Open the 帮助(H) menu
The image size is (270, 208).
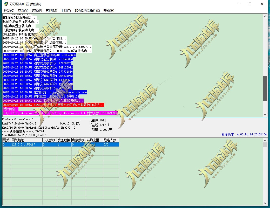point(109,10)
